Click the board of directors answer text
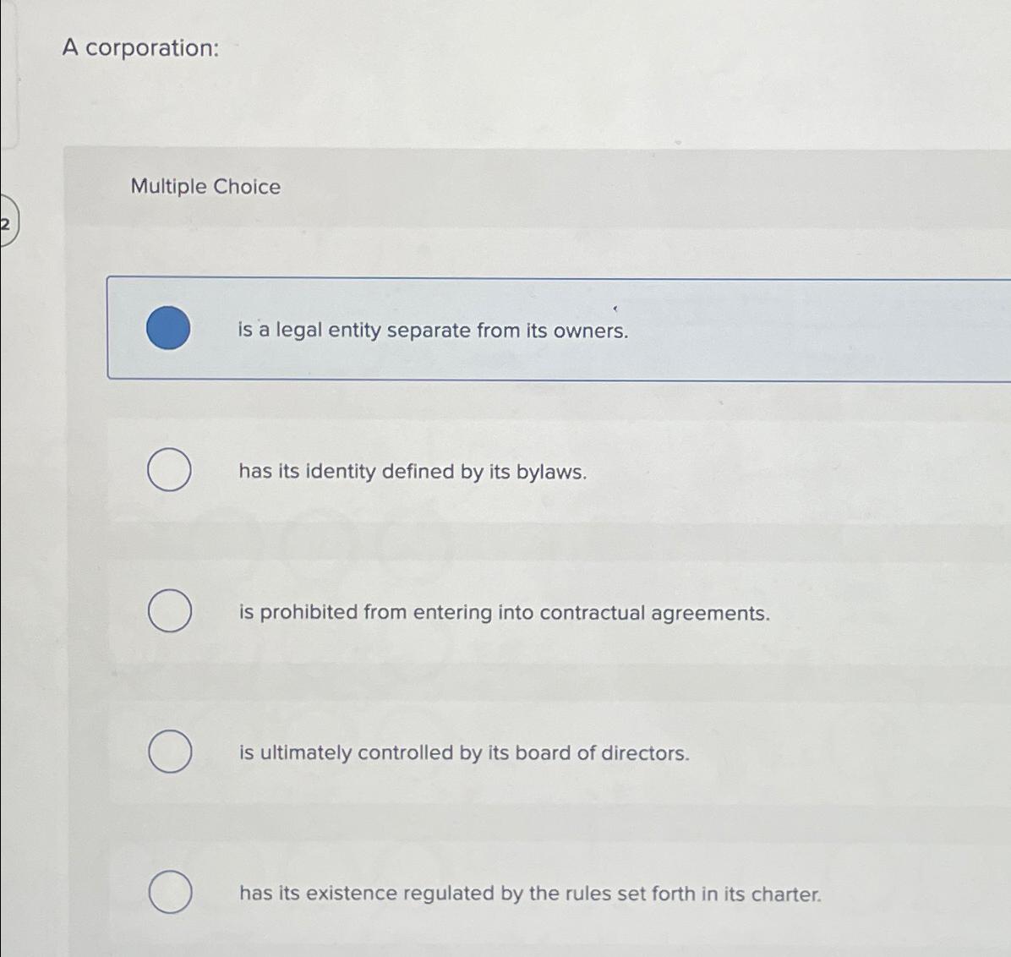This screenshot has width=1011, height=957. [x=464, y=753]
